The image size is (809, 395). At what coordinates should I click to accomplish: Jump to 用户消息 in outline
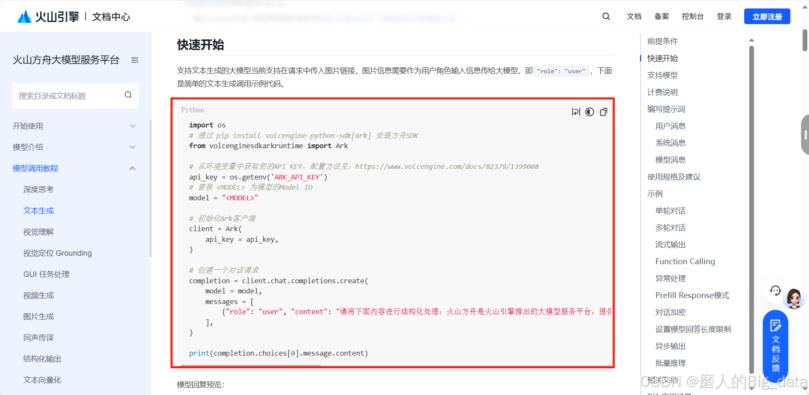[670, 126]
